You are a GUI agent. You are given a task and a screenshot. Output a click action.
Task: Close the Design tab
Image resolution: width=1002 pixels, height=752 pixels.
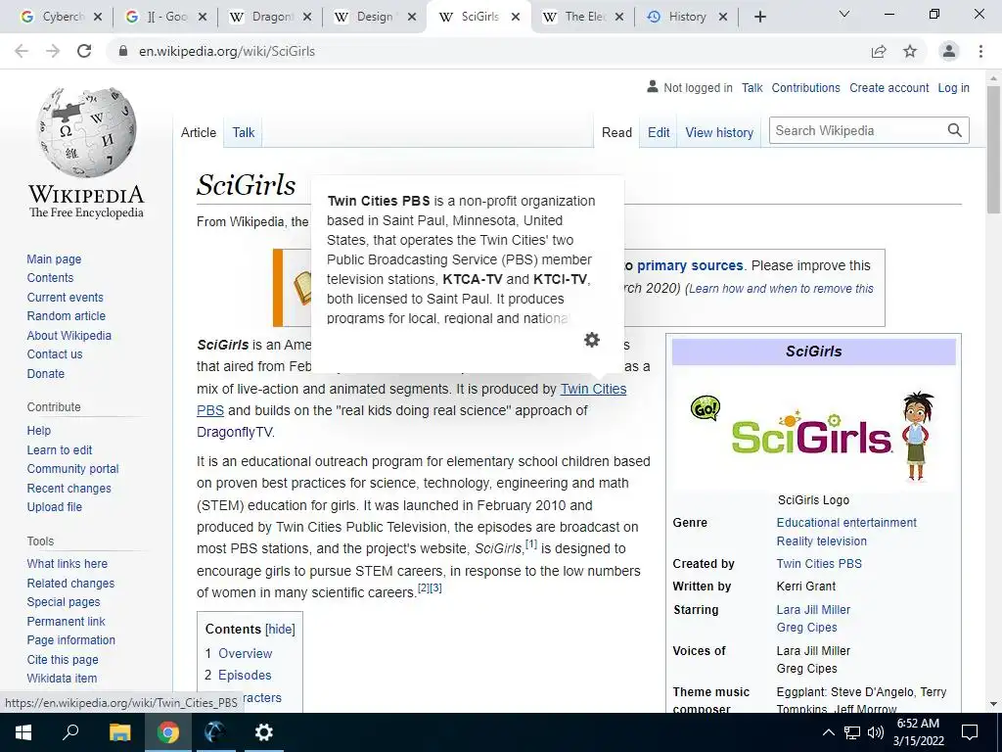[412, 17]
